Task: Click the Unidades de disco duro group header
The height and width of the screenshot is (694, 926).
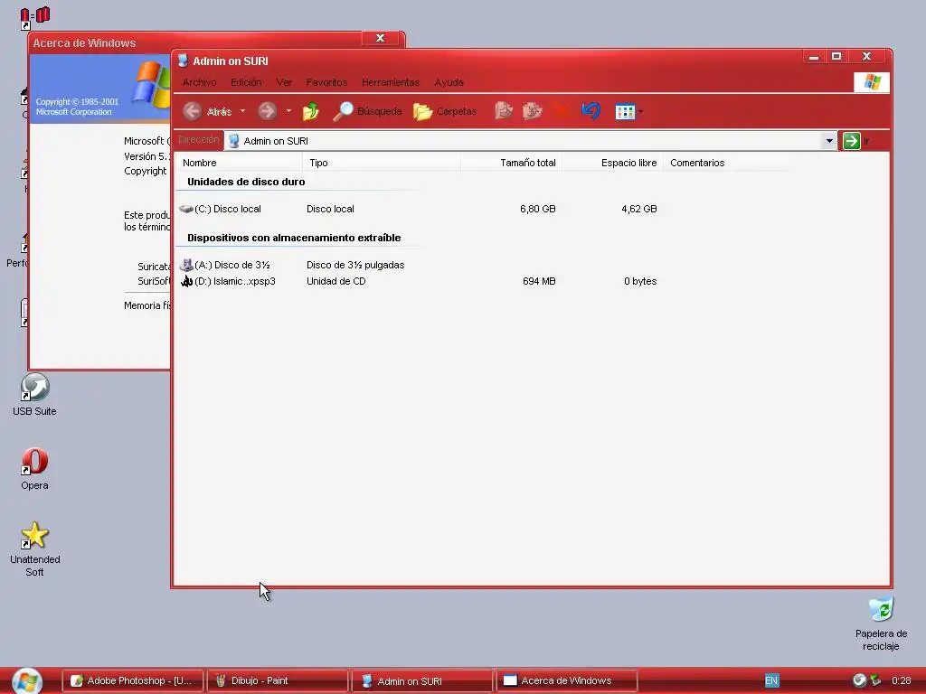Action: (x=246, y=182)
